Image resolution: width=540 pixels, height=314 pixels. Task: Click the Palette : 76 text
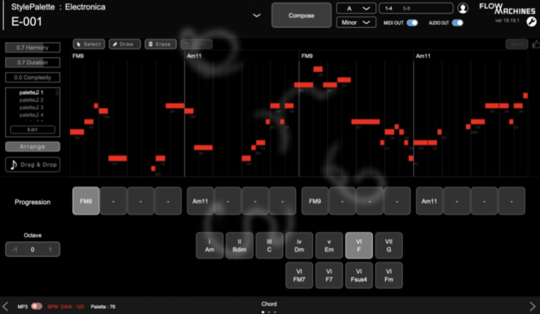(x=103, y=307)
